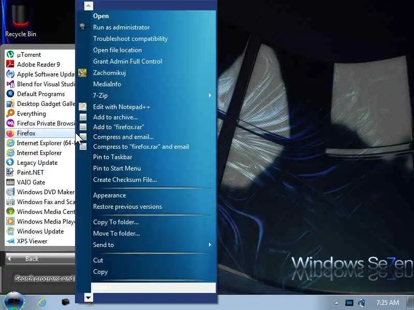Select Compress to "firefox.rar" and email
The height and width of the screenshot is (310, 414).
141,147
